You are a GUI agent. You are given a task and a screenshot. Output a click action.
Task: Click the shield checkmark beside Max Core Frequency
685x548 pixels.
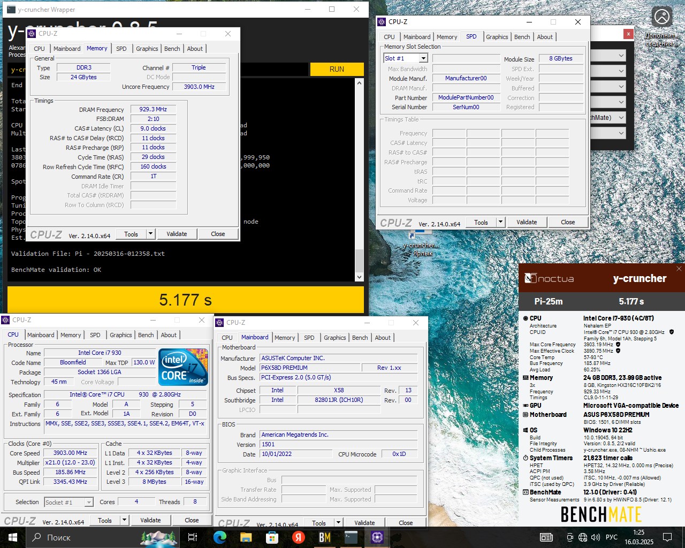click(618, 345)
